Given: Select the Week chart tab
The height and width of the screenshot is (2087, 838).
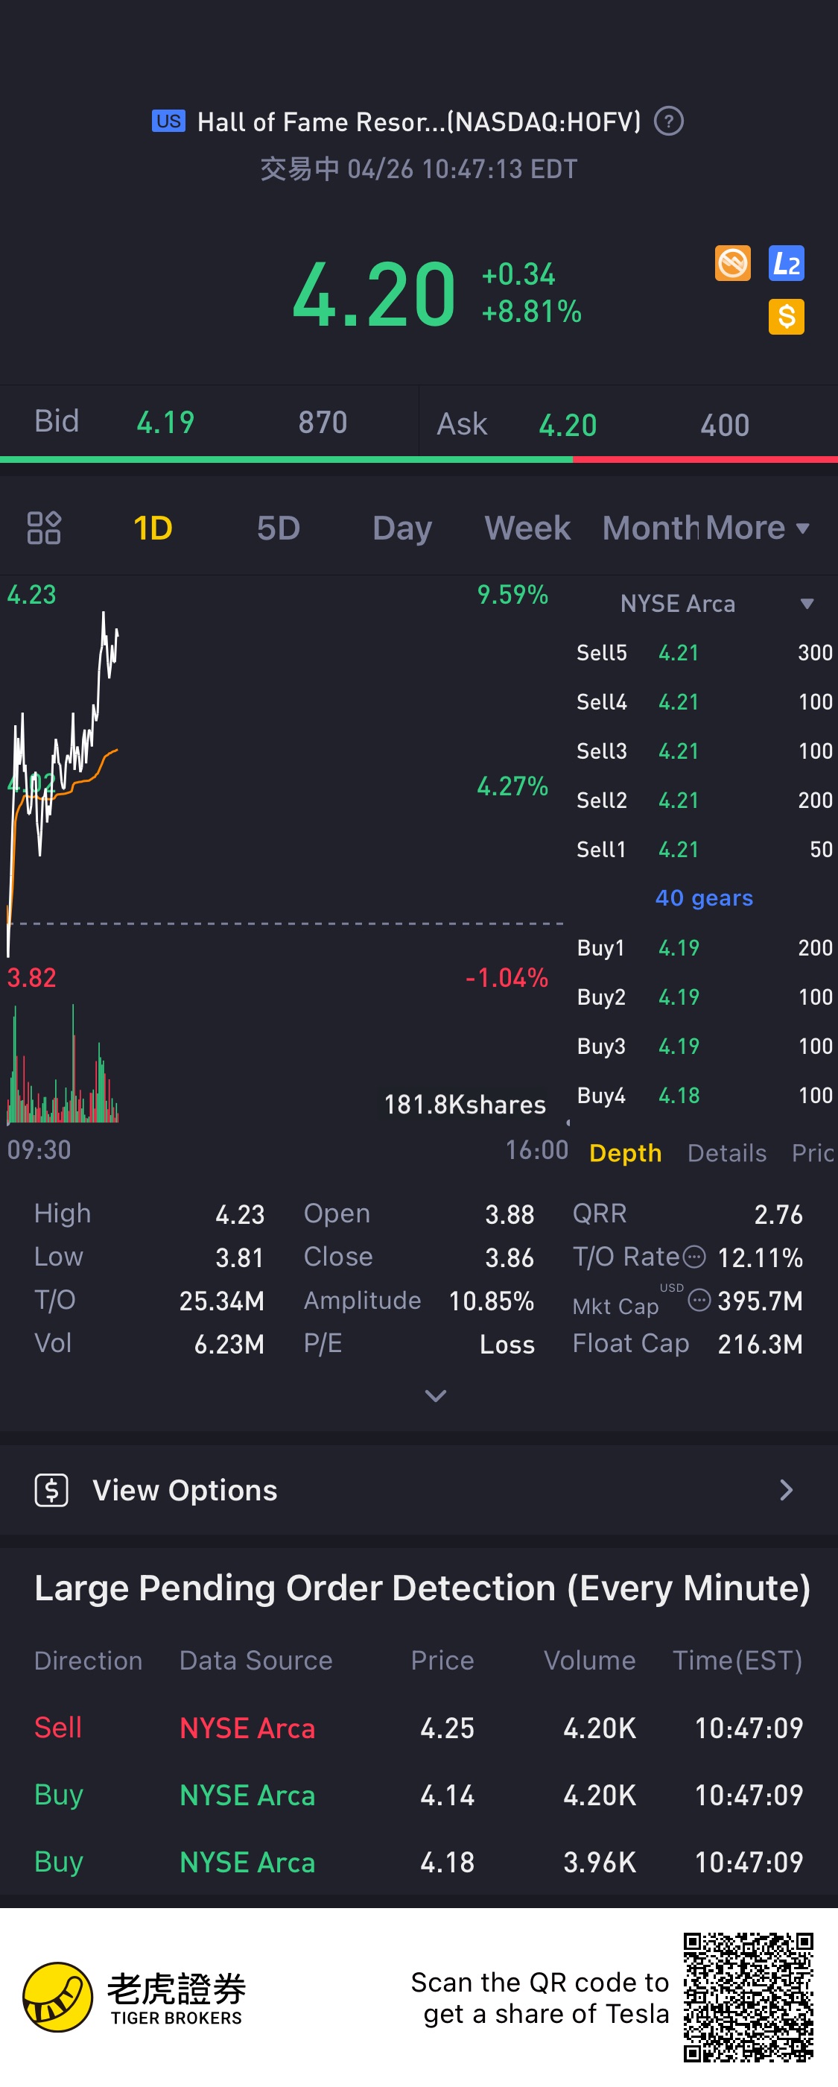Looking at the screenshot, I should point(527,528).
